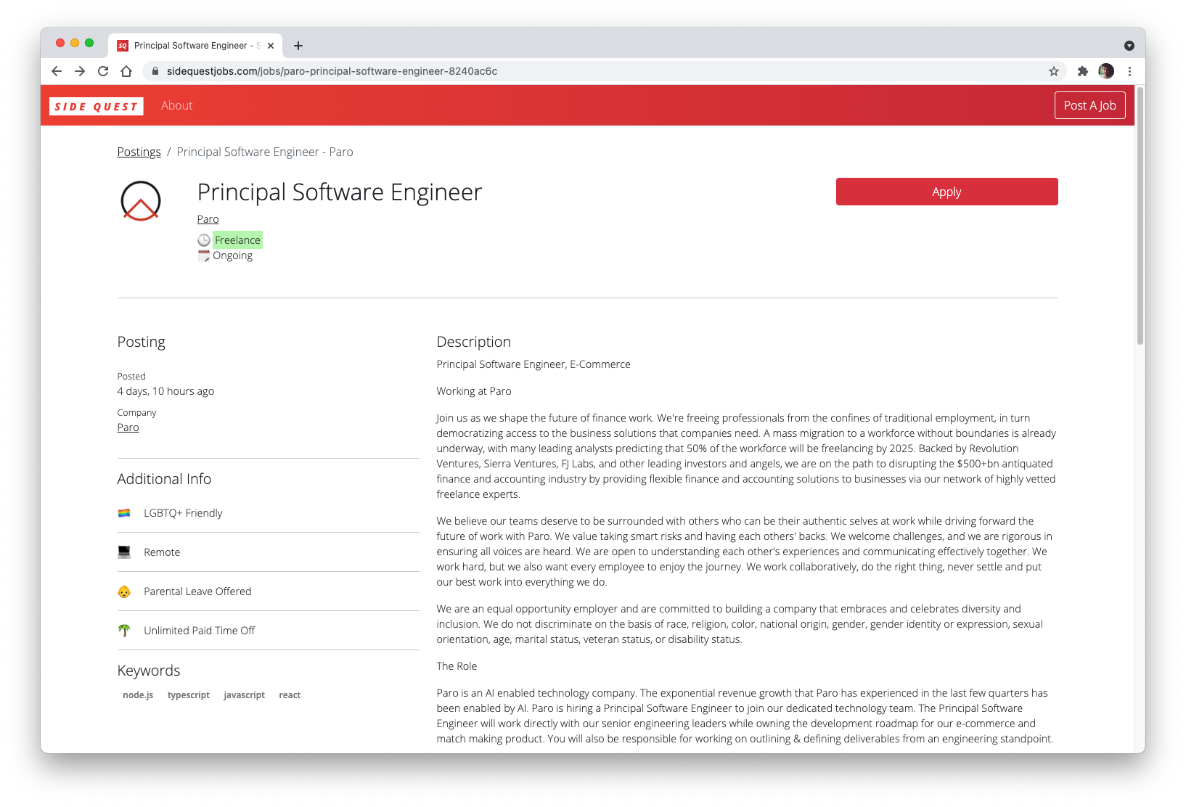
Task: Click the Parental Leave Offered text
Action: (197, 591)
